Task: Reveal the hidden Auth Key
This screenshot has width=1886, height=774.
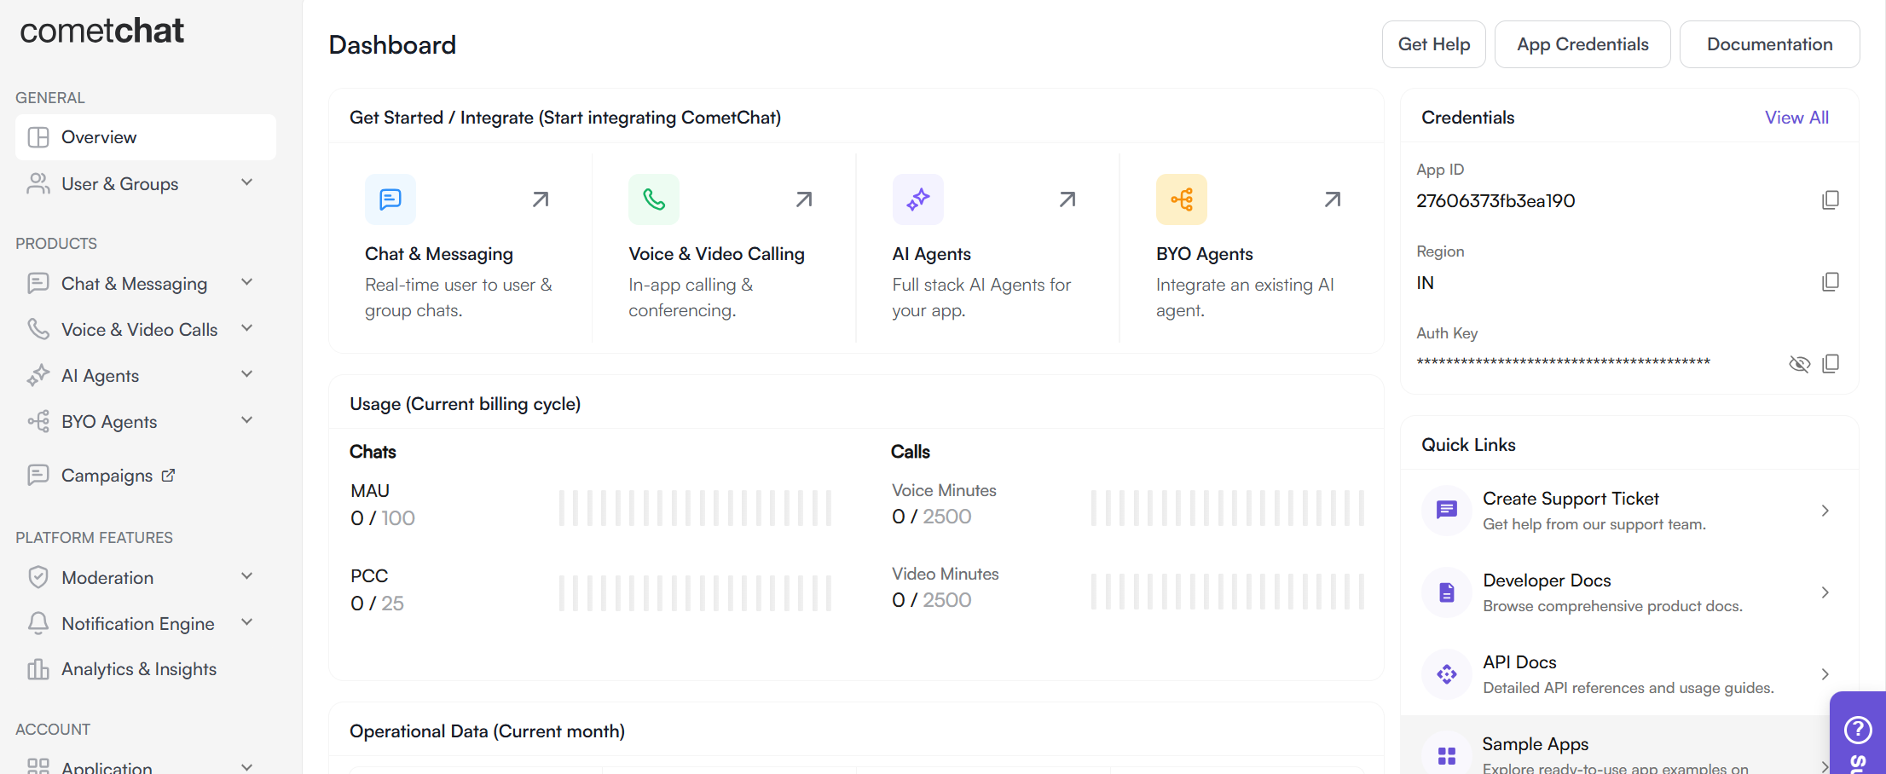Action: [1799, 364]
